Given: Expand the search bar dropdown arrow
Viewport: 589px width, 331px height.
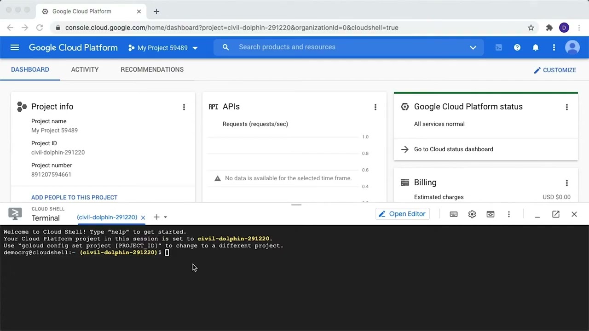Looking at the screenshot, I should tap(473, 47).
